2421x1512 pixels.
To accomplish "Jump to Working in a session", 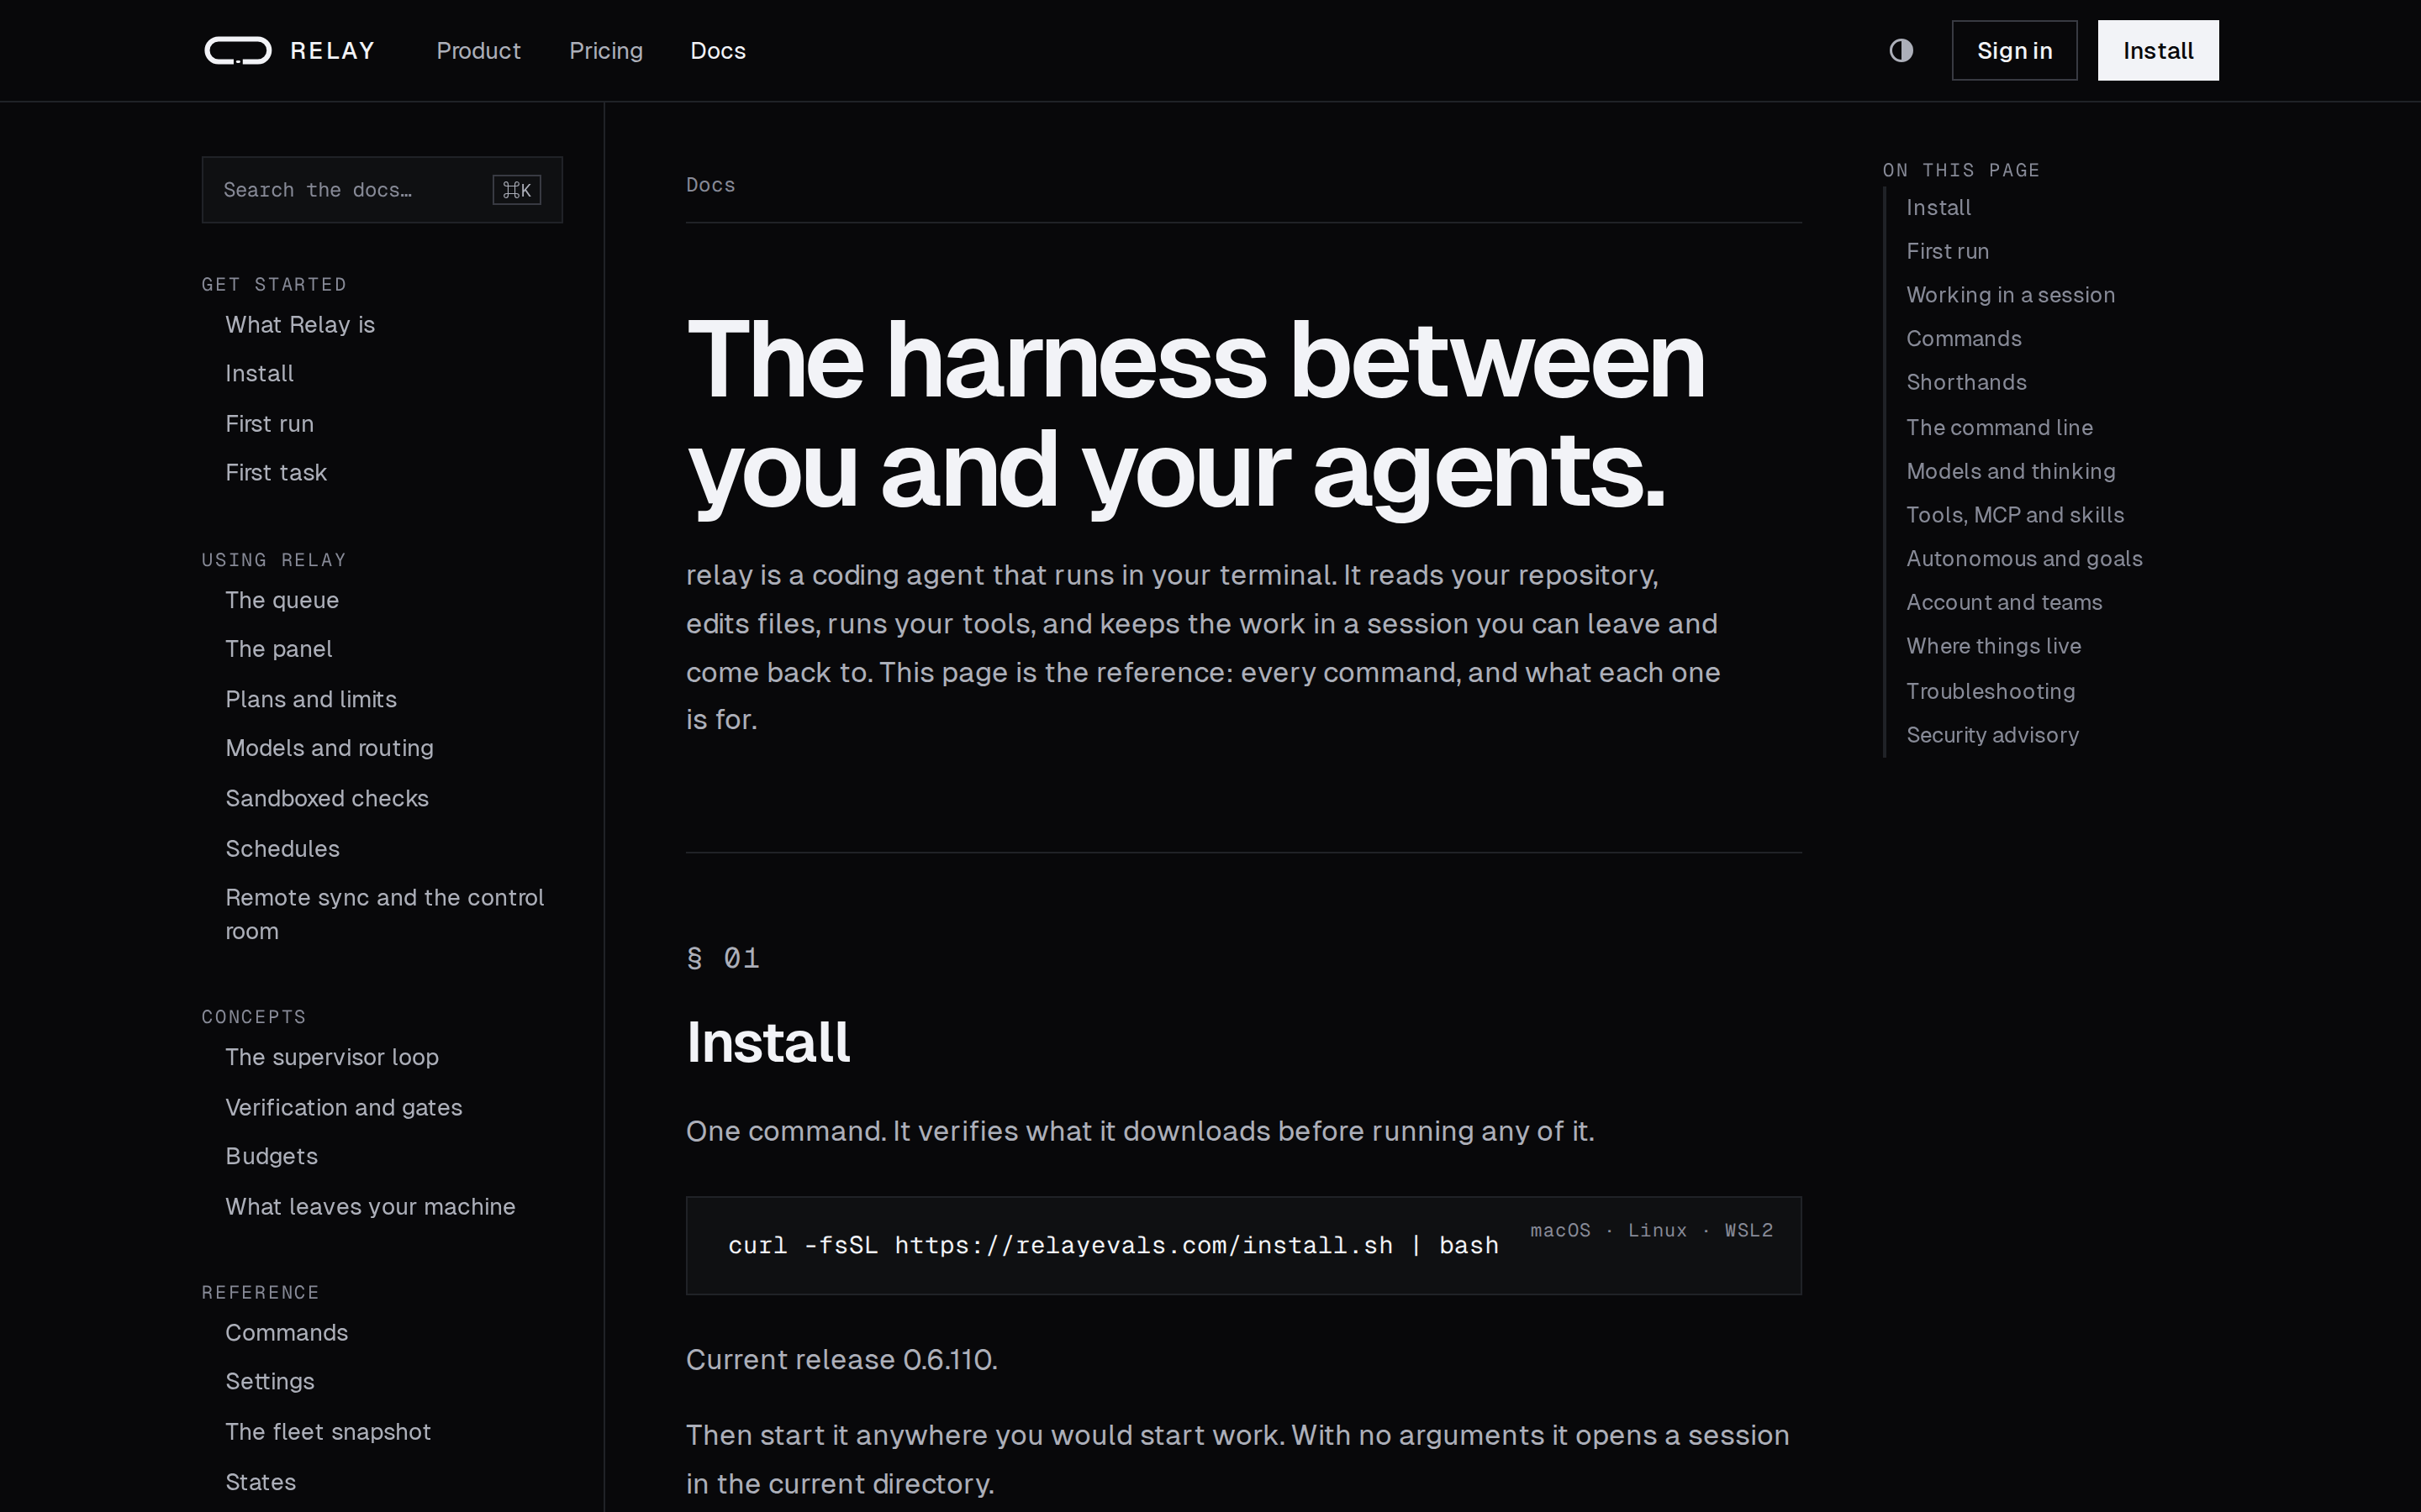I will (2010, 295).
